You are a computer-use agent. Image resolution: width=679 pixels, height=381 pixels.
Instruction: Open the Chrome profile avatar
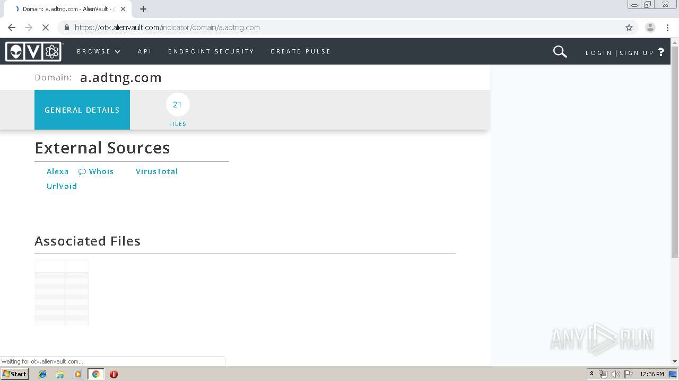pyautogui.click(x=650, y=28)
